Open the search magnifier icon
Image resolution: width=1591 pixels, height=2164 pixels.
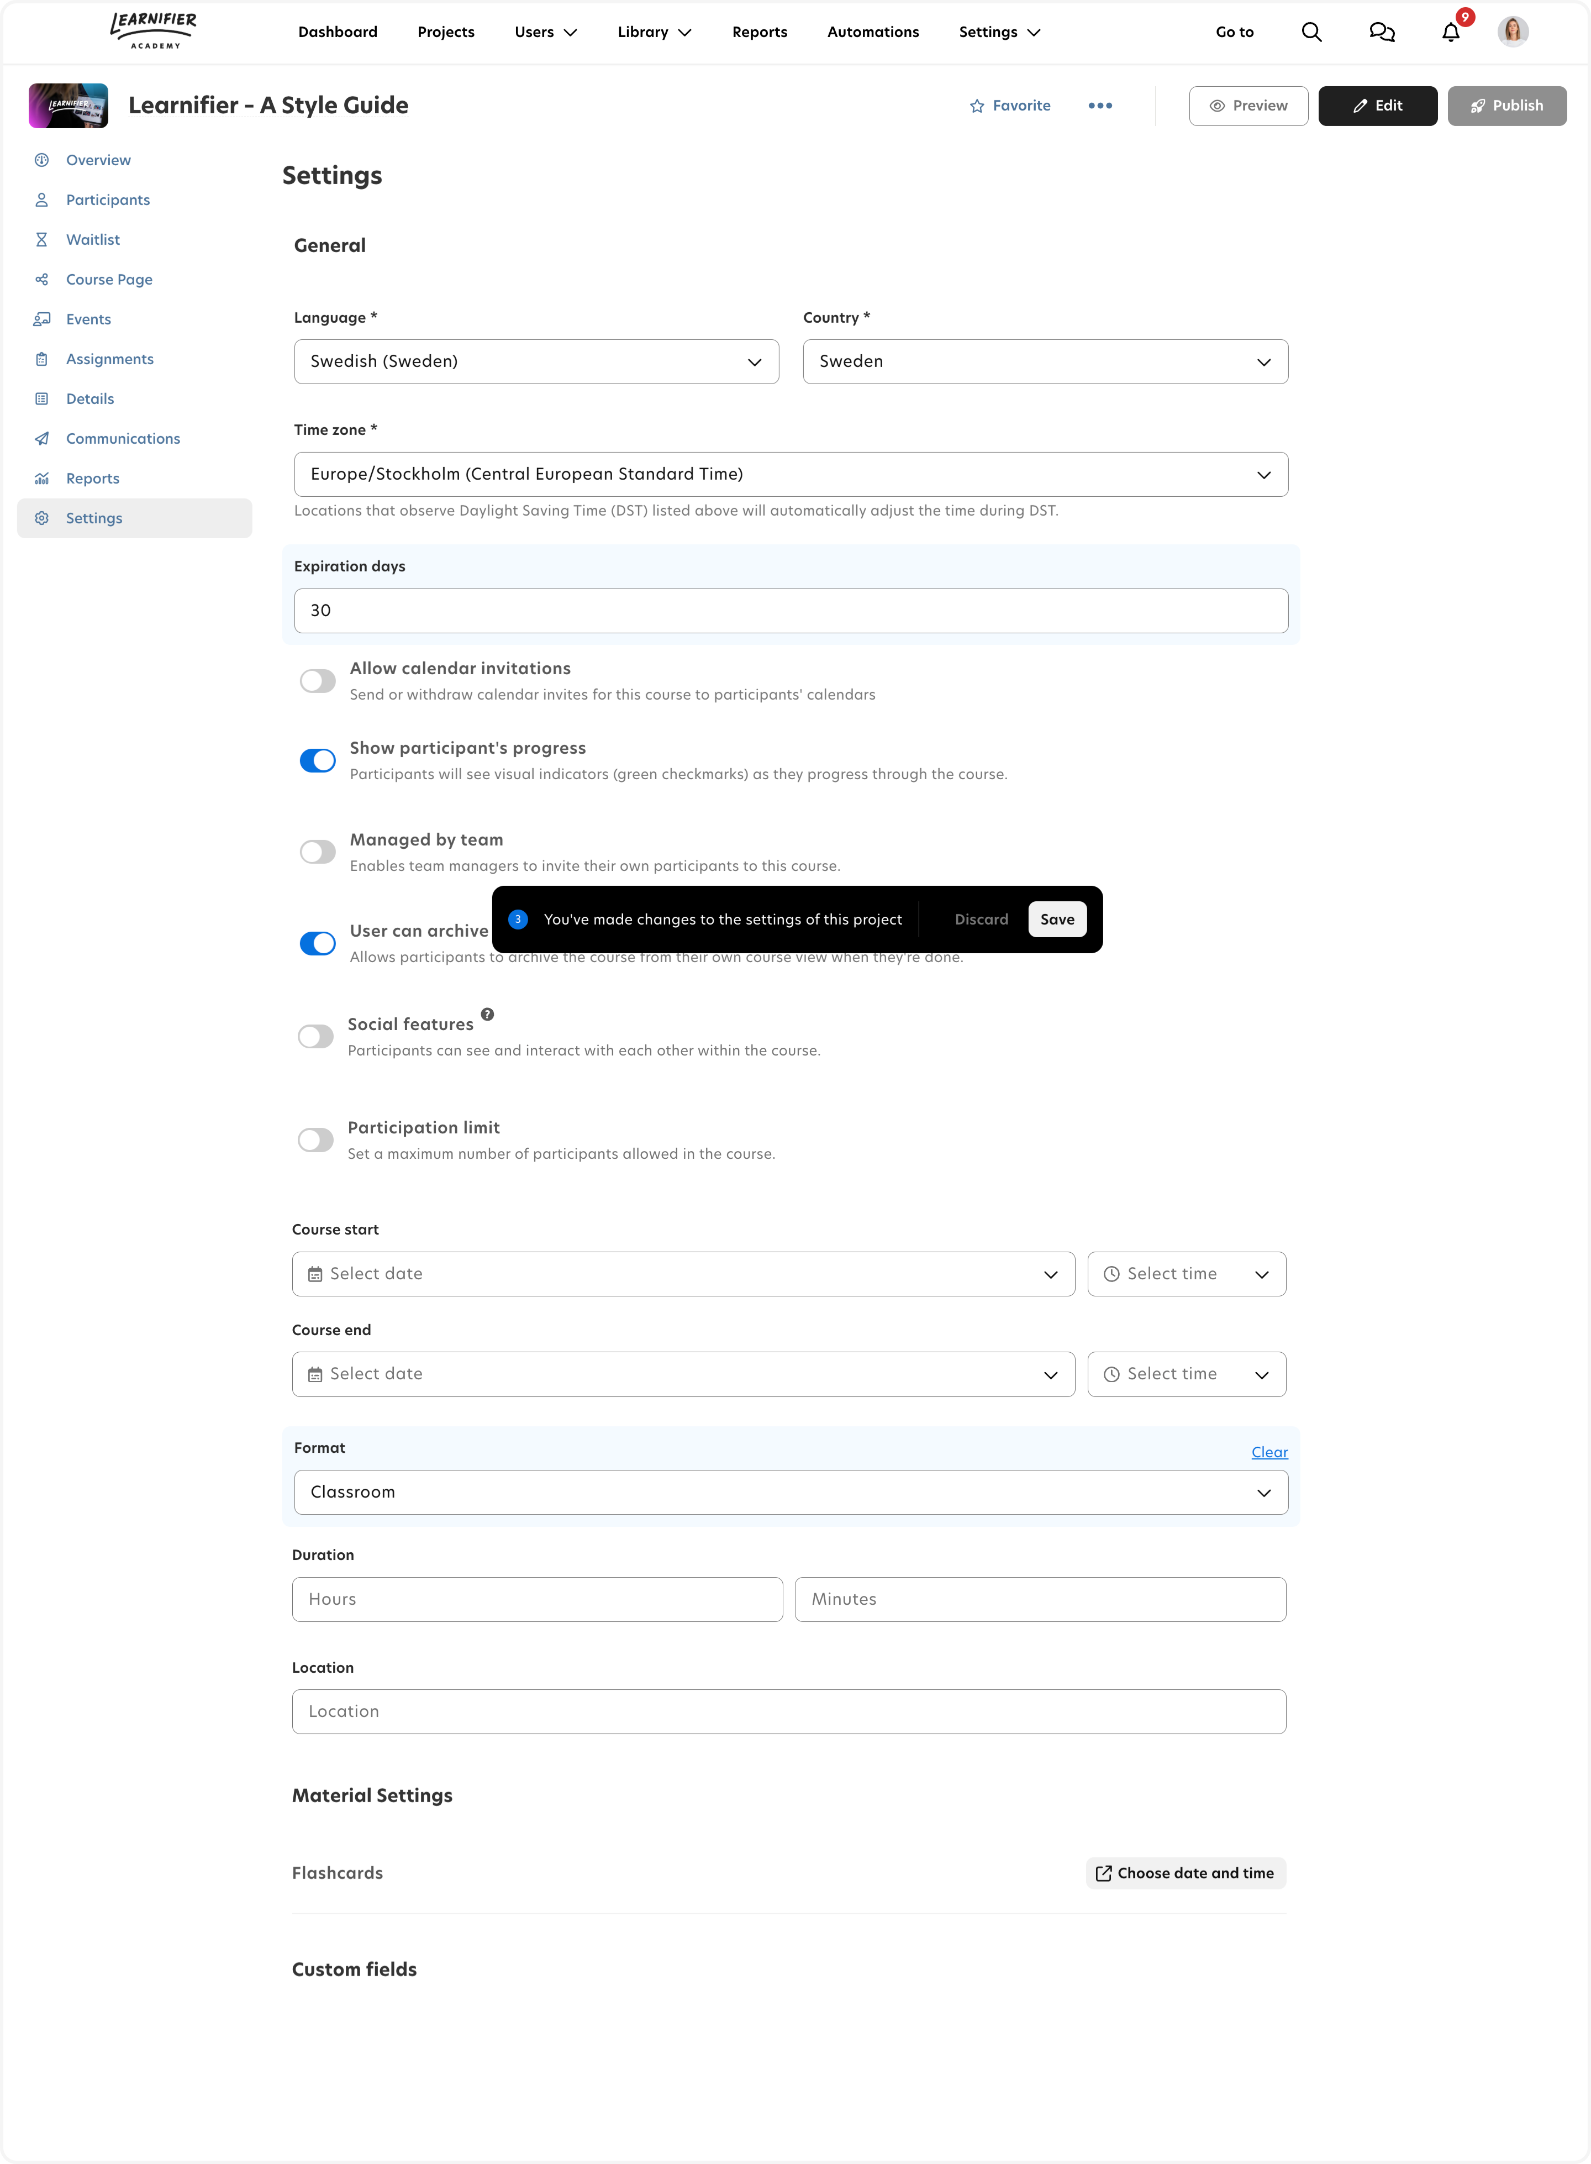tap(1311, 32)
